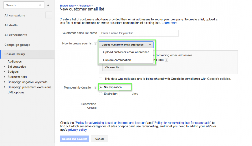Expand the Business data tree item

tap(5, 76)
